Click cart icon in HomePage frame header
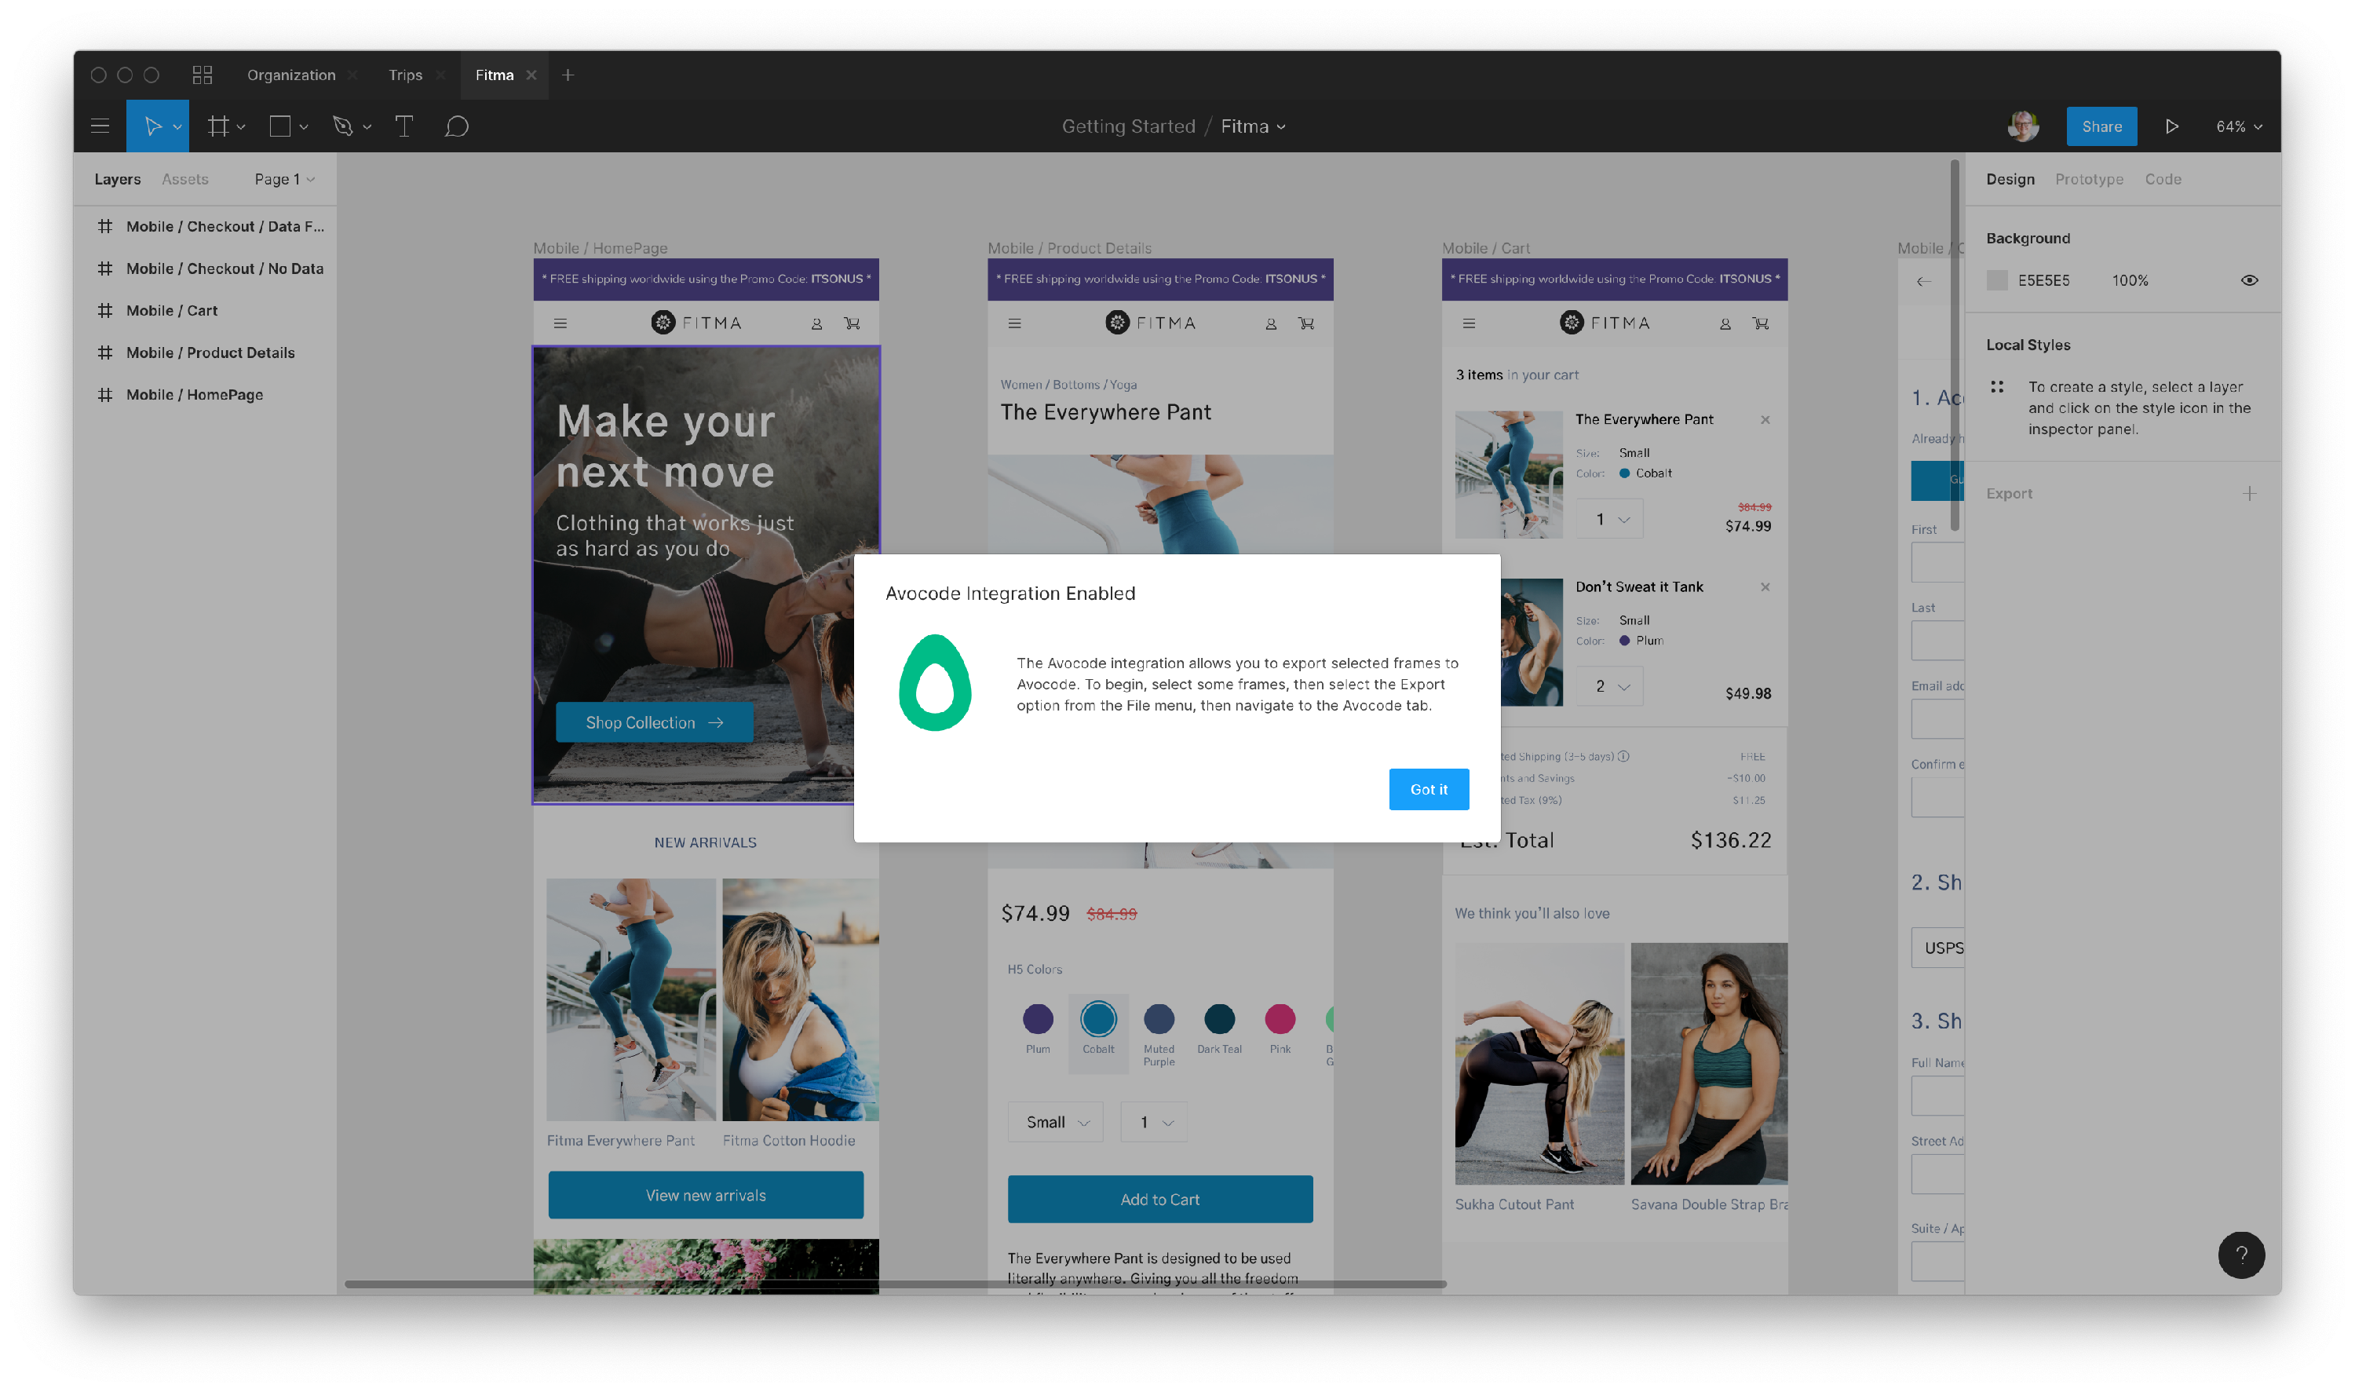The image size is (2355, 1392). tap(852, 323)
